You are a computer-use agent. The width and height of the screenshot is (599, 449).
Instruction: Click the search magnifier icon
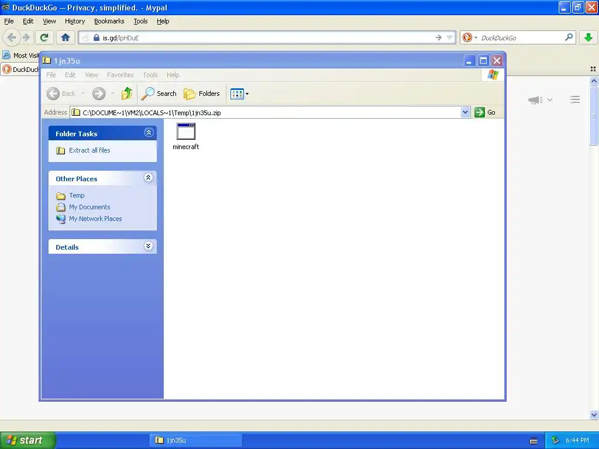569,37
